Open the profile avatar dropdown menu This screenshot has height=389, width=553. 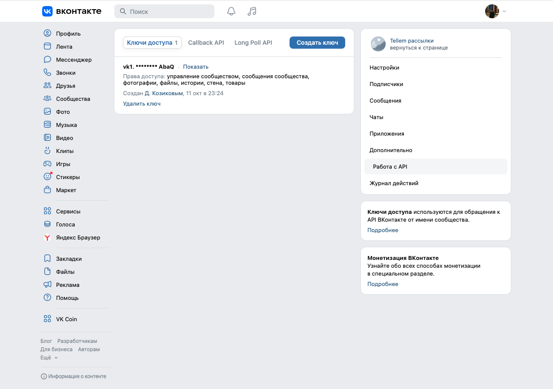[x=504, y=12]
